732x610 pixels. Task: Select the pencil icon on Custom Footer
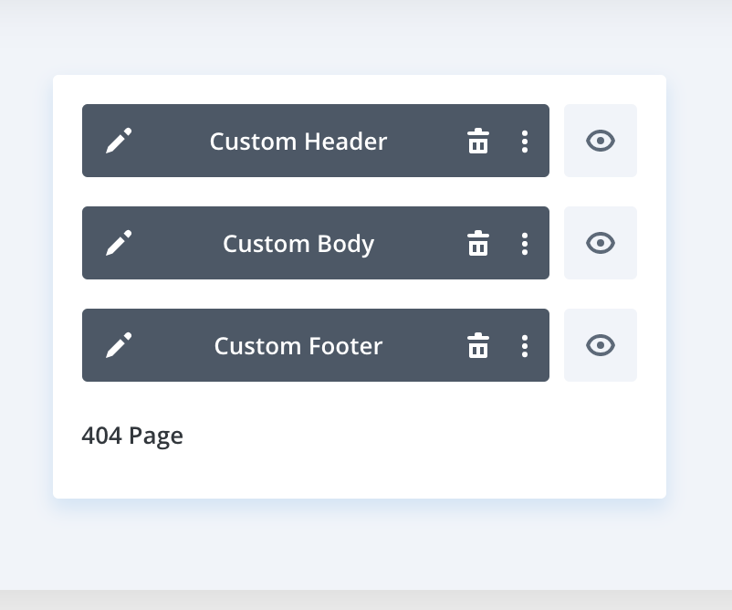pos(119,345)
